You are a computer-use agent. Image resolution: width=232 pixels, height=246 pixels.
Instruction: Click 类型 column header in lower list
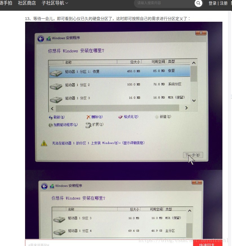pyautogui.click(x=175, y=209)
